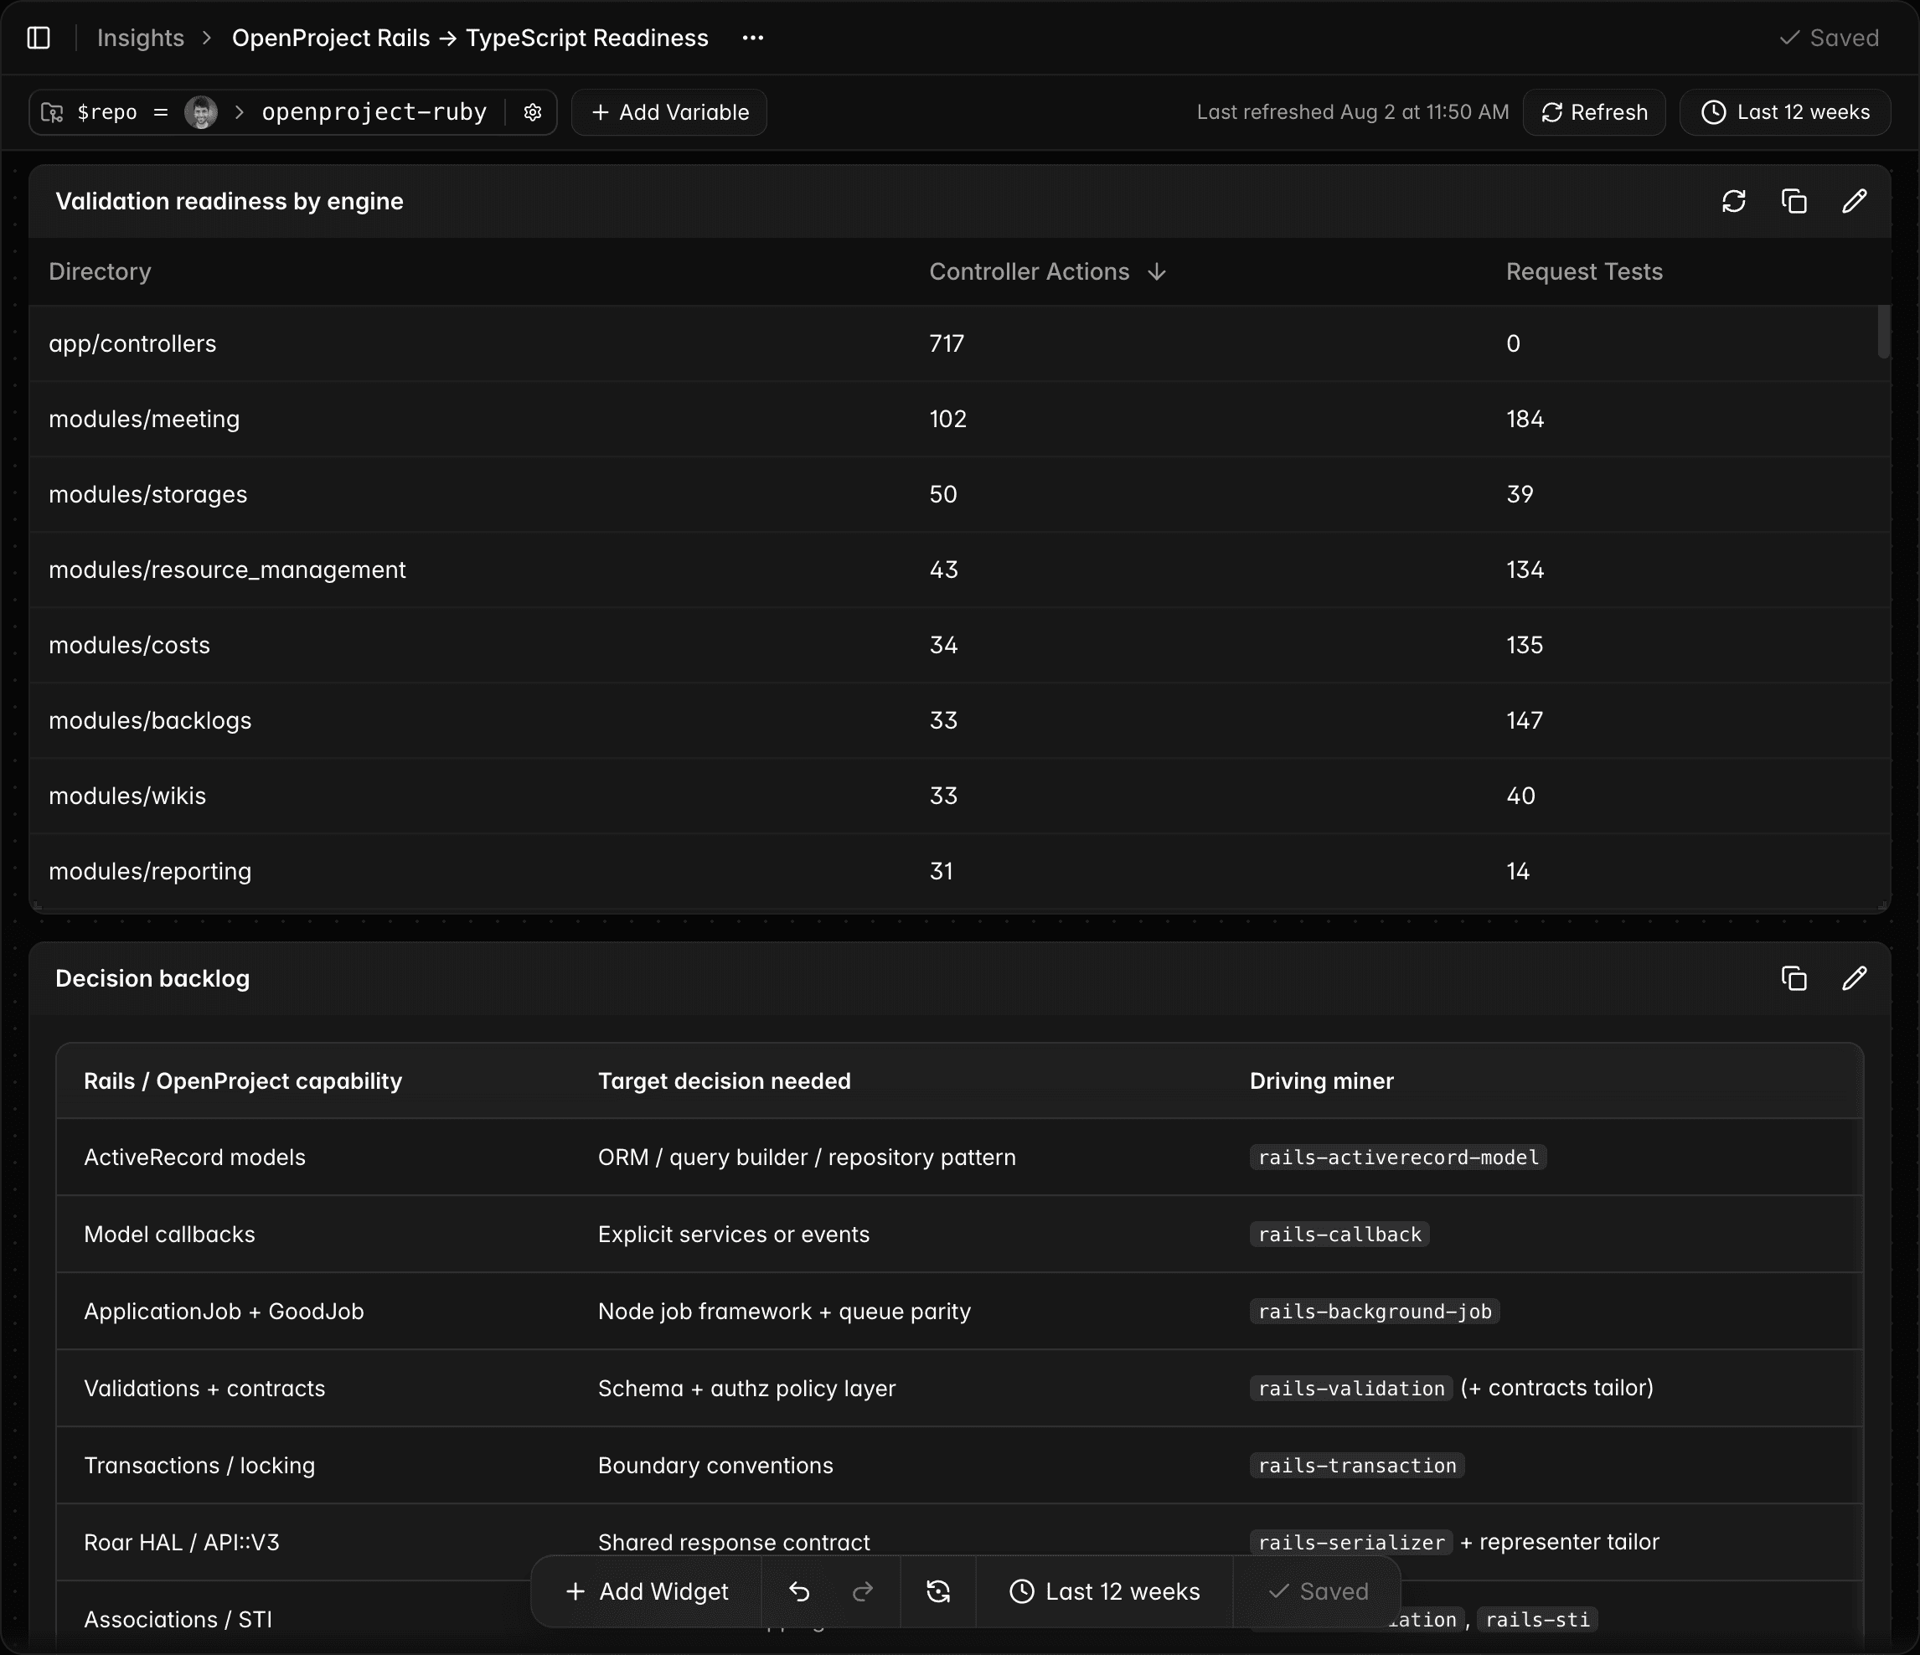The image size is (1920, 1655).
Task: Click the repo owner avatar
Action: 201,112
